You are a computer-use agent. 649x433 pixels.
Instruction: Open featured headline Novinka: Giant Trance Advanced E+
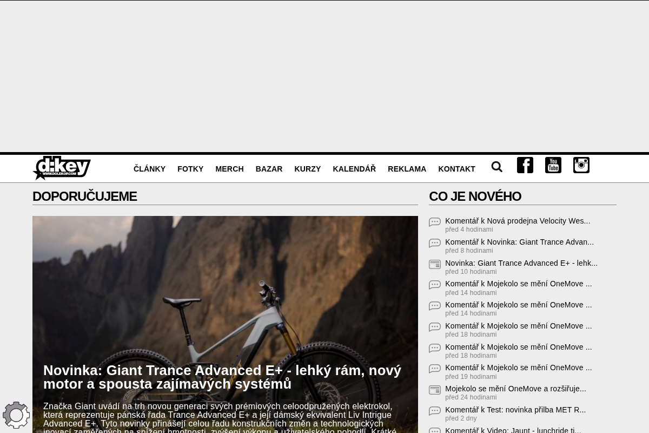[x=222, y=377]
